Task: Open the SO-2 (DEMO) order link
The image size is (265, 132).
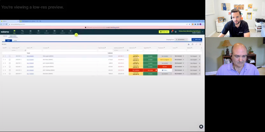Action: click(x=30, y=59)
